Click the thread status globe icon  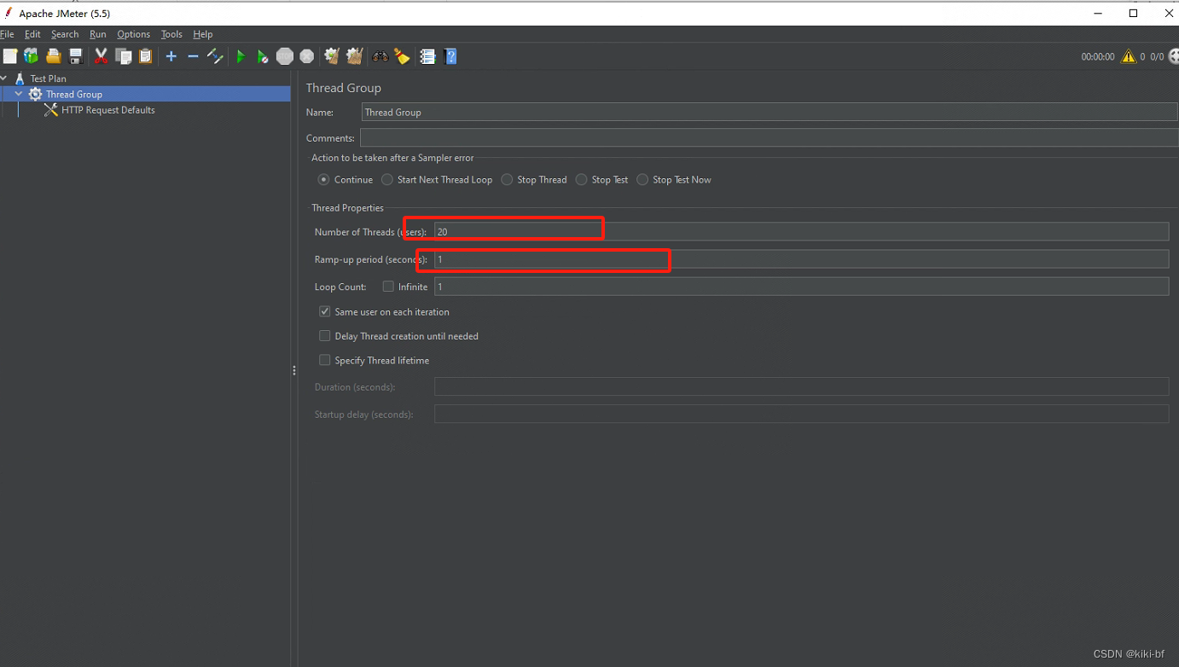(x=1173, y=56)
